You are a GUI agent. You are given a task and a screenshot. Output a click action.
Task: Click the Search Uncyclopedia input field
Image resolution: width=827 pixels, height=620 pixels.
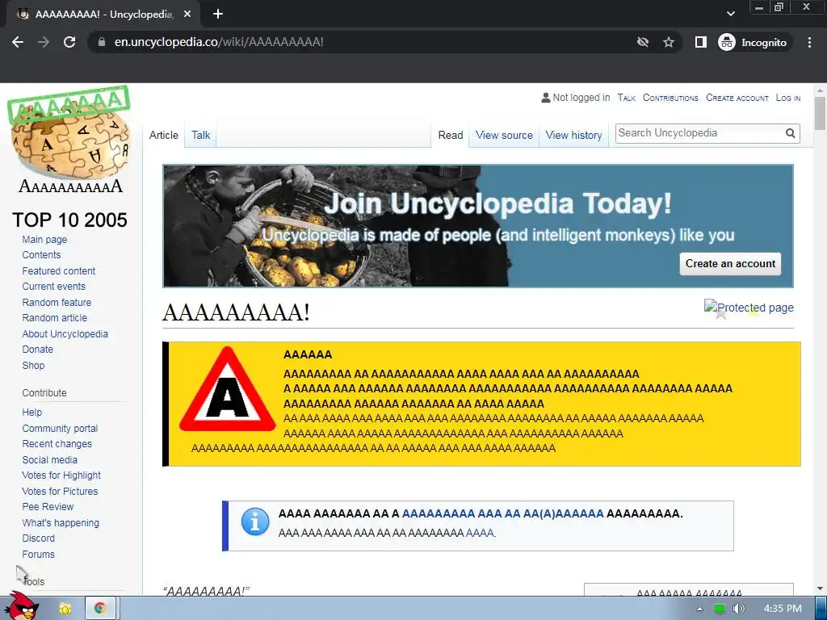point(699,133)
